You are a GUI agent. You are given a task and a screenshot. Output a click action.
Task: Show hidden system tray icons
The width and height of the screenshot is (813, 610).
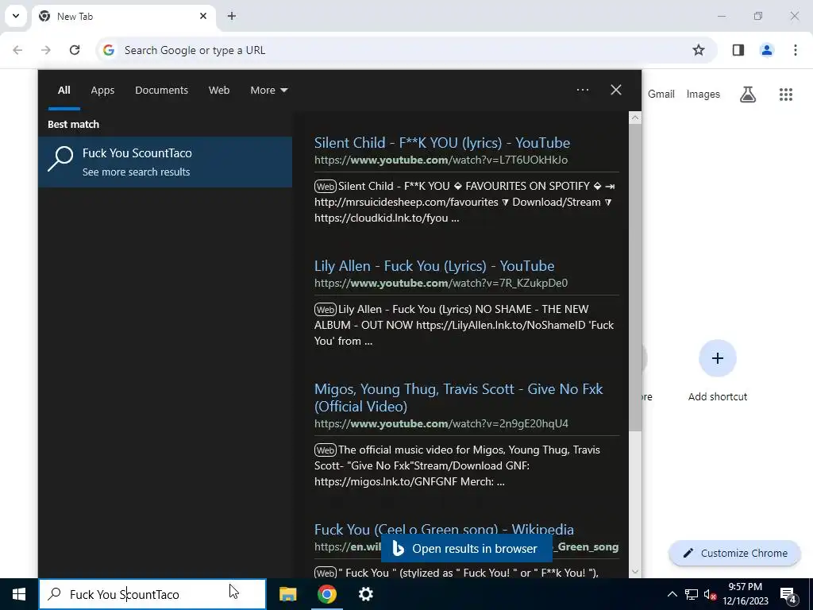click(672, 594)
